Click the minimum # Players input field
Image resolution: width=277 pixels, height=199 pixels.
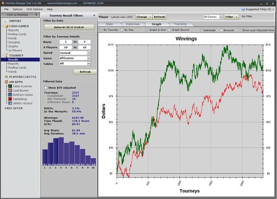66,47
